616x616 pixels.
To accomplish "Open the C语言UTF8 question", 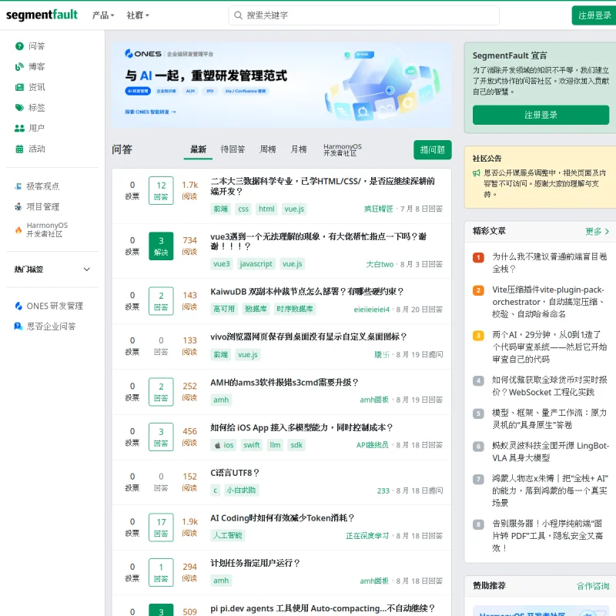I will pyautogui.click(x=235, y=473).
